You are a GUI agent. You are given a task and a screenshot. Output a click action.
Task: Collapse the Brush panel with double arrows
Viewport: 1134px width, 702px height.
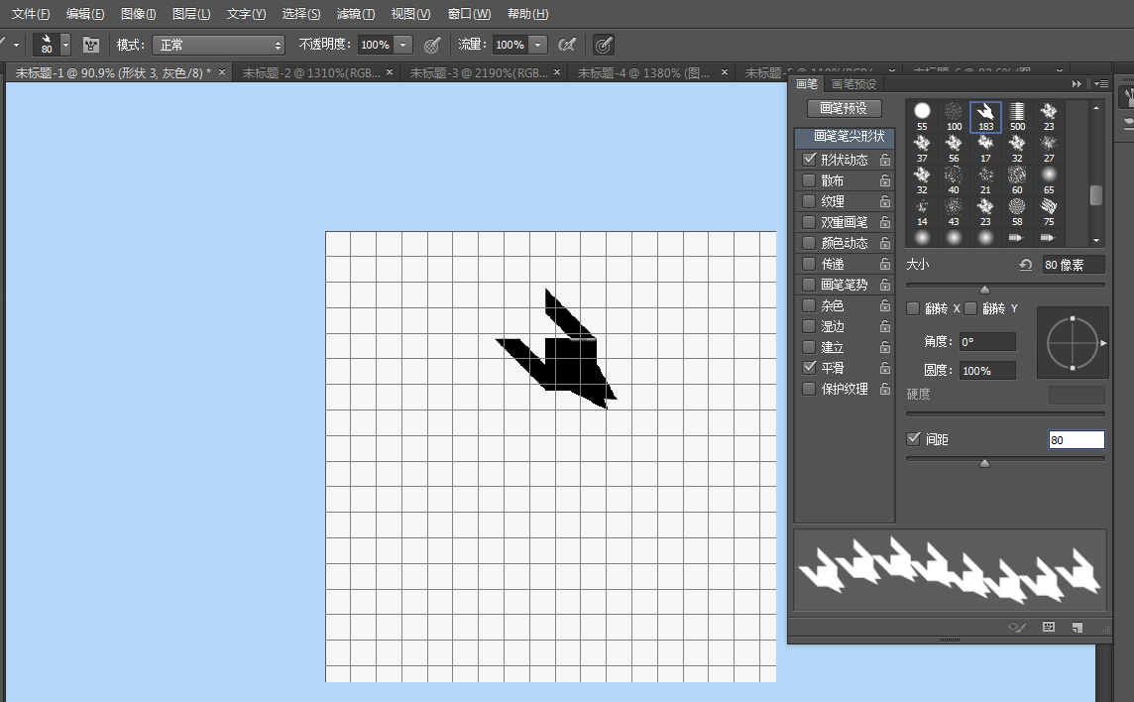pyautogui.click(x=1077, y=84)
